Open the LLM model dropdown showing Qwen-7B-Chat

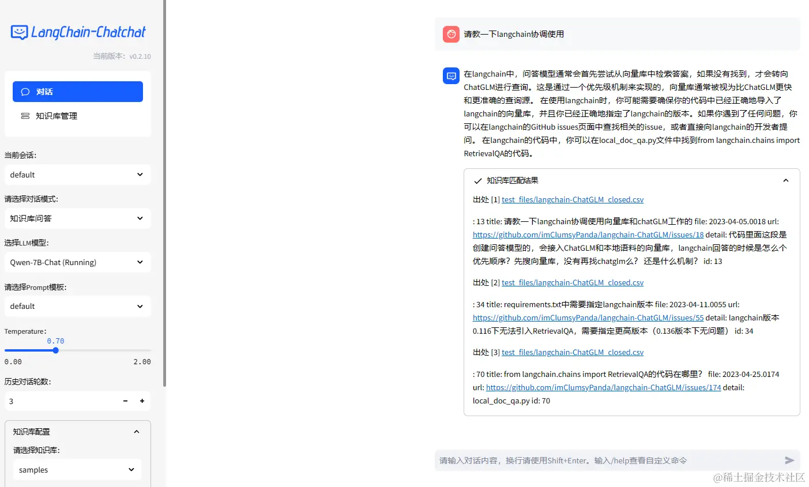coord(78,262)
